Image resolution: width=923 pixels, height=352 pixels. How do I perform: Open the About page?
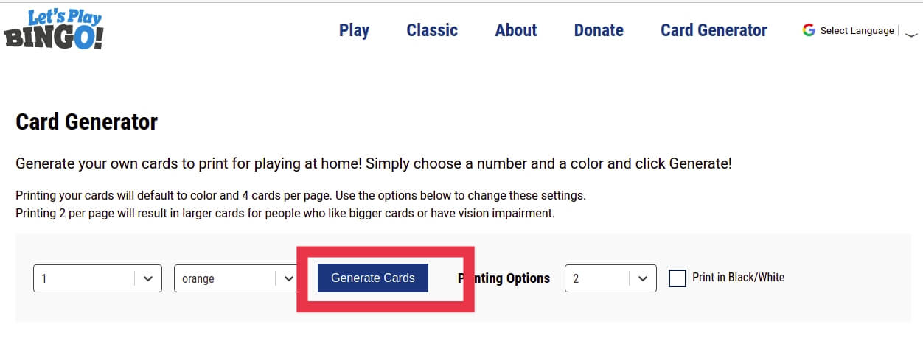(x=516, y=30)
